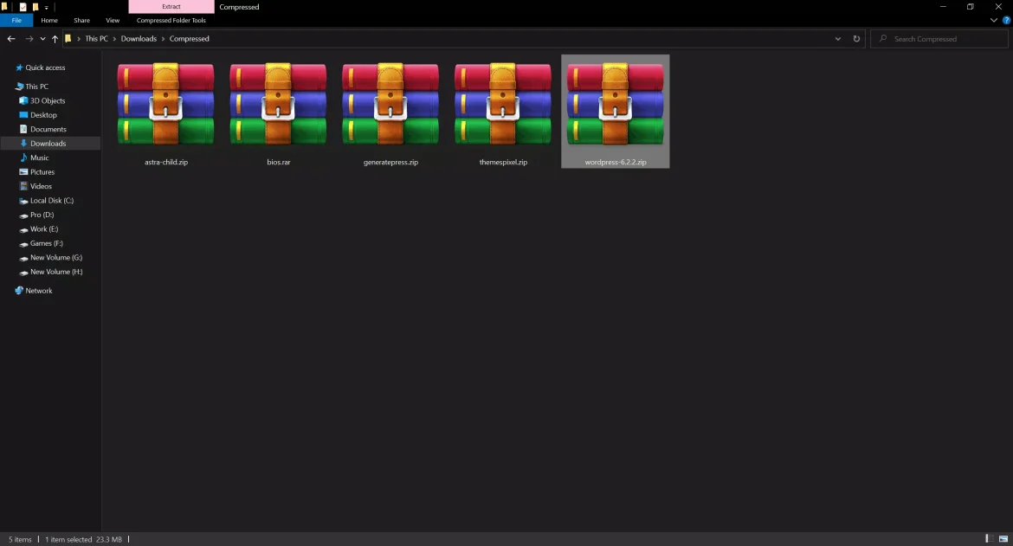1013x546 pixels.
Task: Expand the address bar history dropdown
Action: point(837,39)
